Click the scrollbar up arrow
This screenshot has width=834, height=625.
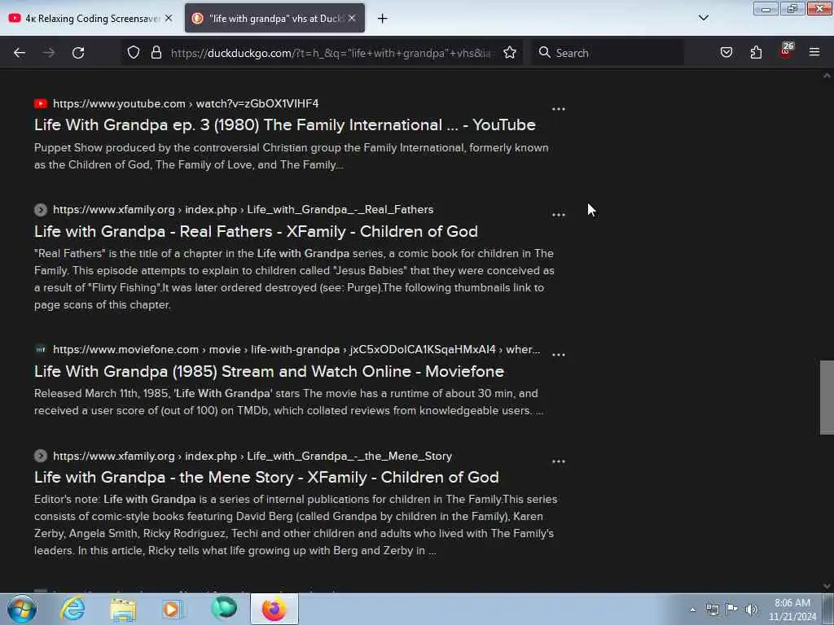(827, 76)
